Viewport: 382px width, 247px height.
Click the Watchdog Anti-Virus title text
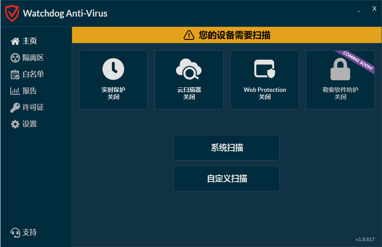pyautogui.click(x=65, y=13)
